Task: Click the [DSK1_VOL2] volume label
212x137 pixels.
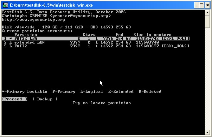Action: pos(176,46)
